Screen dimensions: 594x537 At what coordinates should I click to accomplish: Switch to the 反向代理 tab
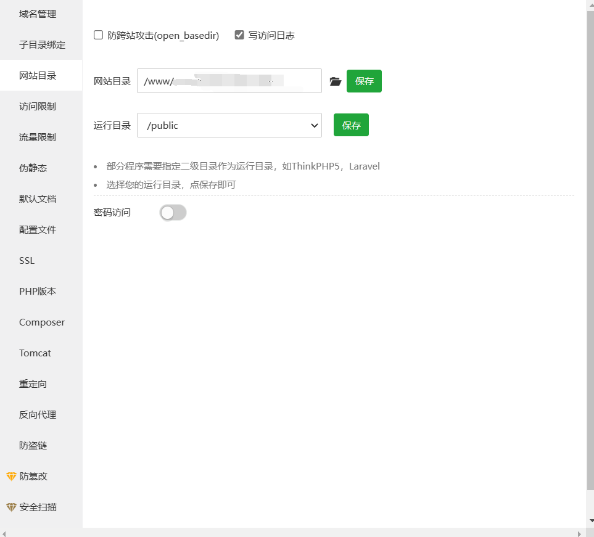(x=38, y=414)
